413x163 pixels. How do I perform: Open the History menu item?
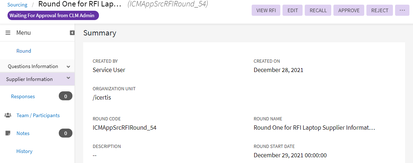24,151
